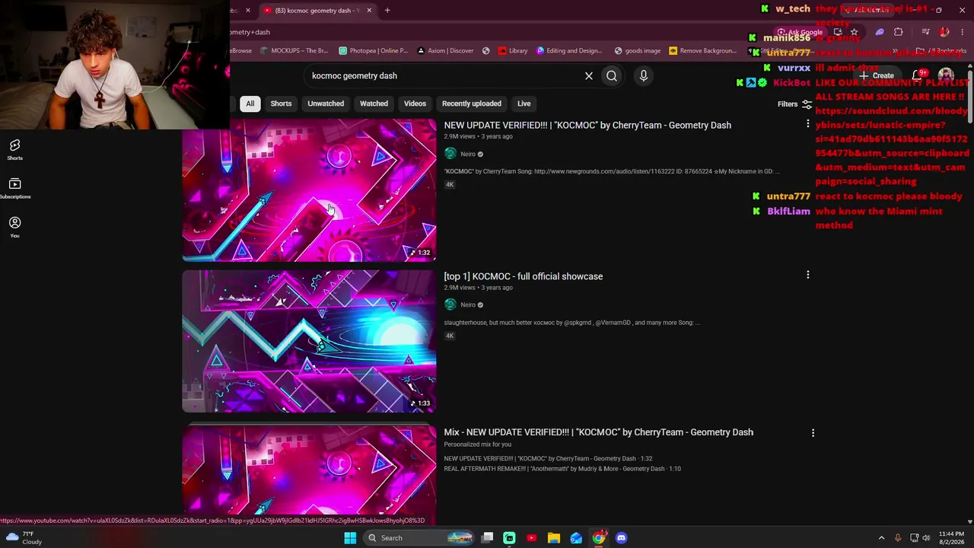Viewport: 974px width, 548px height.
Task: Open the MOCKUPS – The Br... bookmark
Action: [294, 51]
